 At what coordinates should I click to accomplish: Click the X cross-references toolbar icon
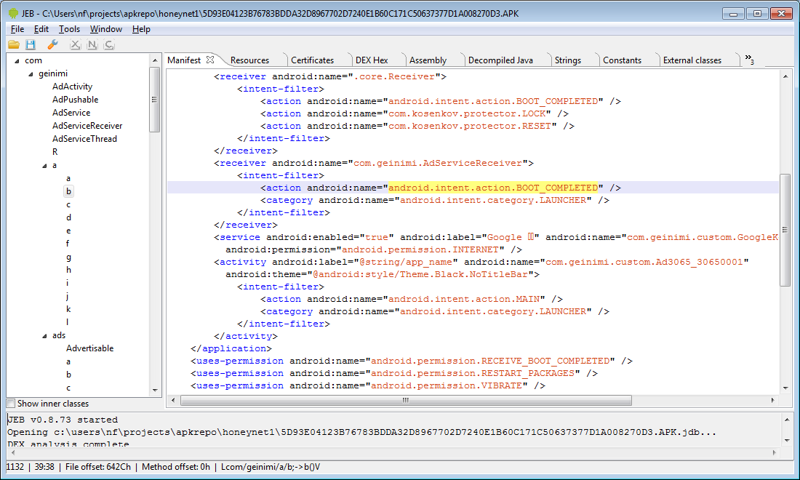pos(74,45)
